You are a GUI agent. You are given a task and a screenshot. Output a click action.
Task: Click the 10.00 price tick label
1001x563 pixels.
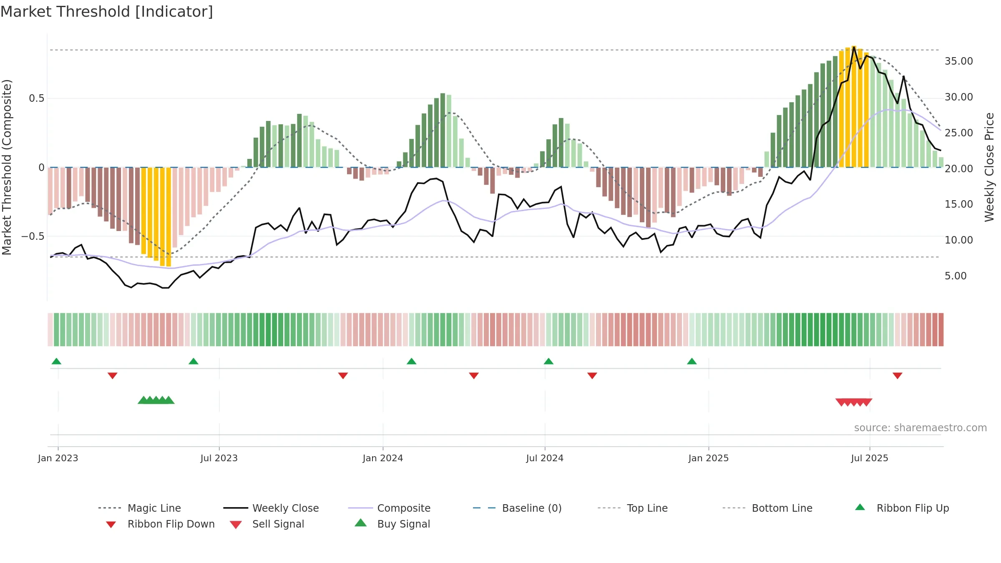click(x=959, y=240)
